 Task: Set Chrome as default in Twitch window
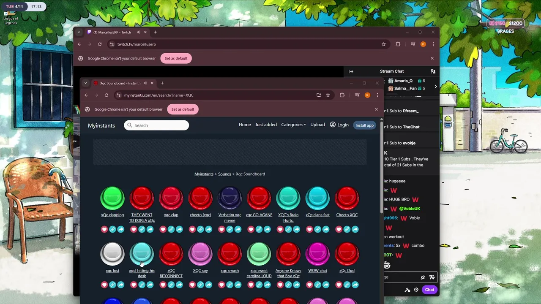[176, 58]
